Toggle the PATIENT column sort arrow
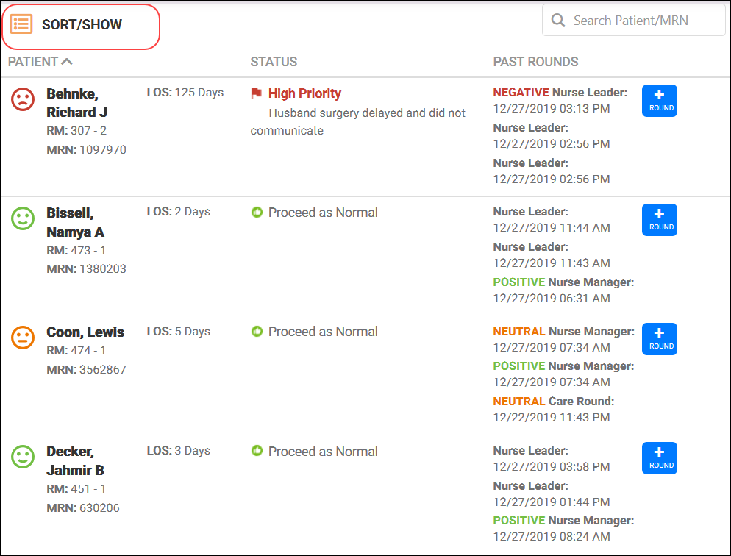Screen dimensions: 731x556 67,61
